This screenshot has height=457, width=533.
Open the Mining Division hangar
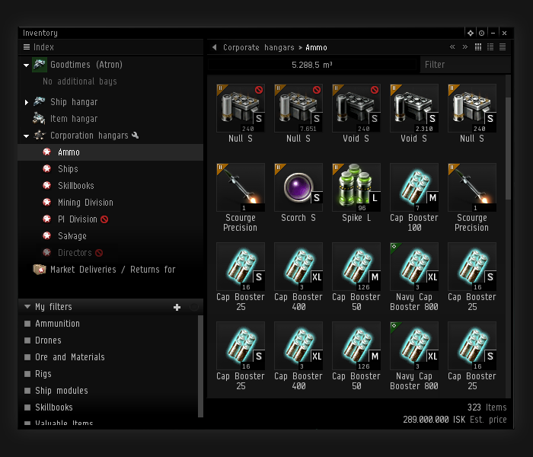(110, 203)
